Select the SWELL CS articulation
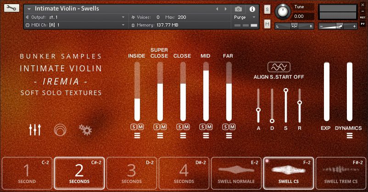This screenshot has height=192, width=368. (289, 173)
